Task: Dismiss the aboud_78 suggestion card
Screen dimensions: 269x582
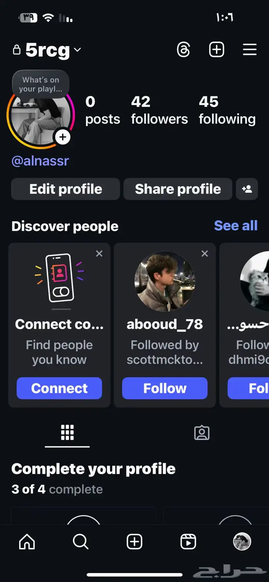Action: pos(205,254)
